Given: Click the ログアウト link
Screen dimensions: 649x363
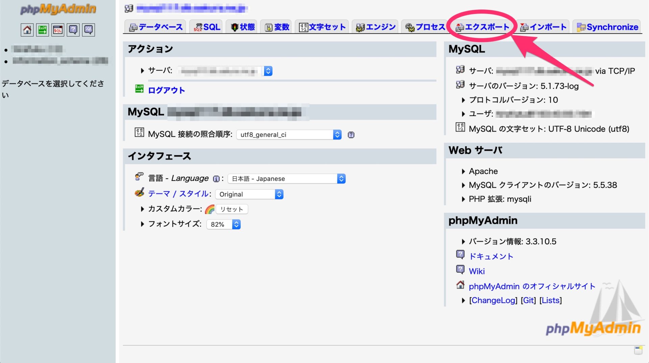Looking at the screenshot, I should pyautogui.click(x=166, y=90).
